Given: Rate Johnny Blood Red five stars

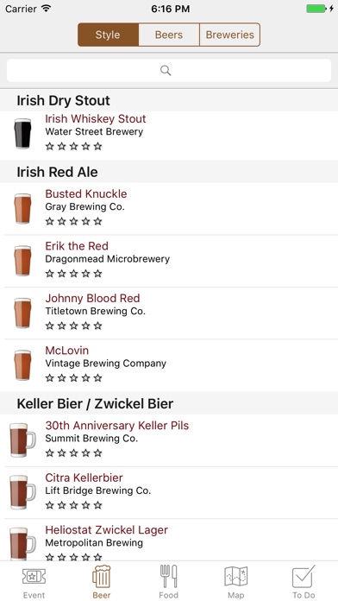Looking at the screenshot, I should 98,326.
